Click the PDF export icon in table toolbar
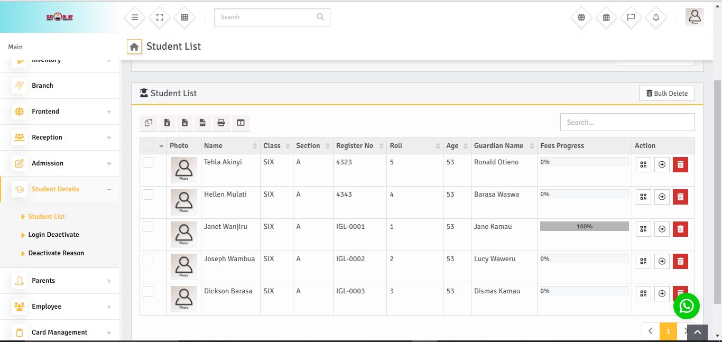The image size is (722, 342). click(x=202, y=123)
